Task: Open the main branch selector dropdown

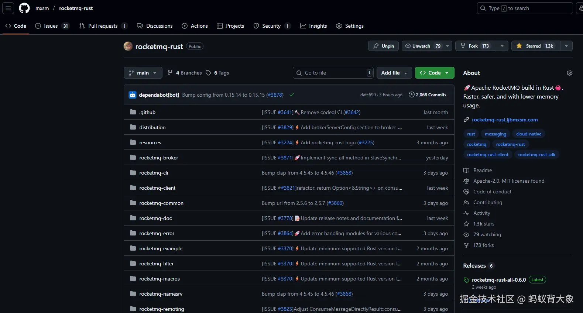Action: click(143, 73)
